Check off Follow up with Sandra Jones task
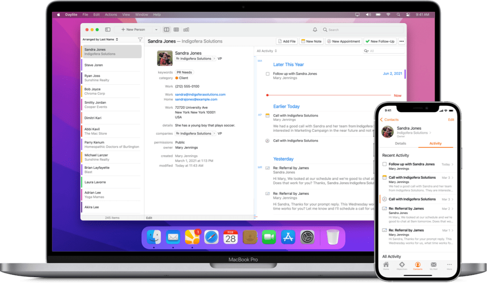The height and width of the screenshot is (284, 487). [268, 74]
